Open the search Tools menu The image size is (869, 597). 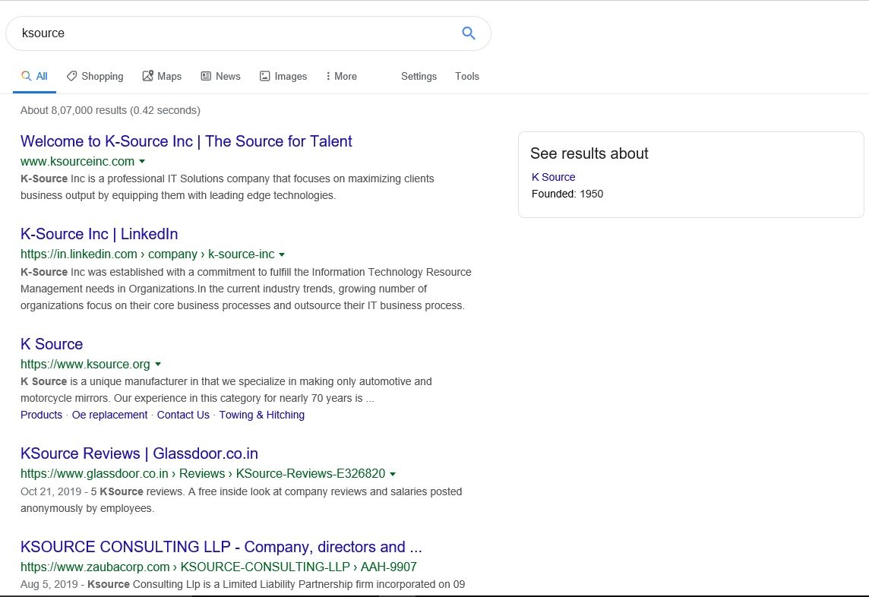[467, 77]
